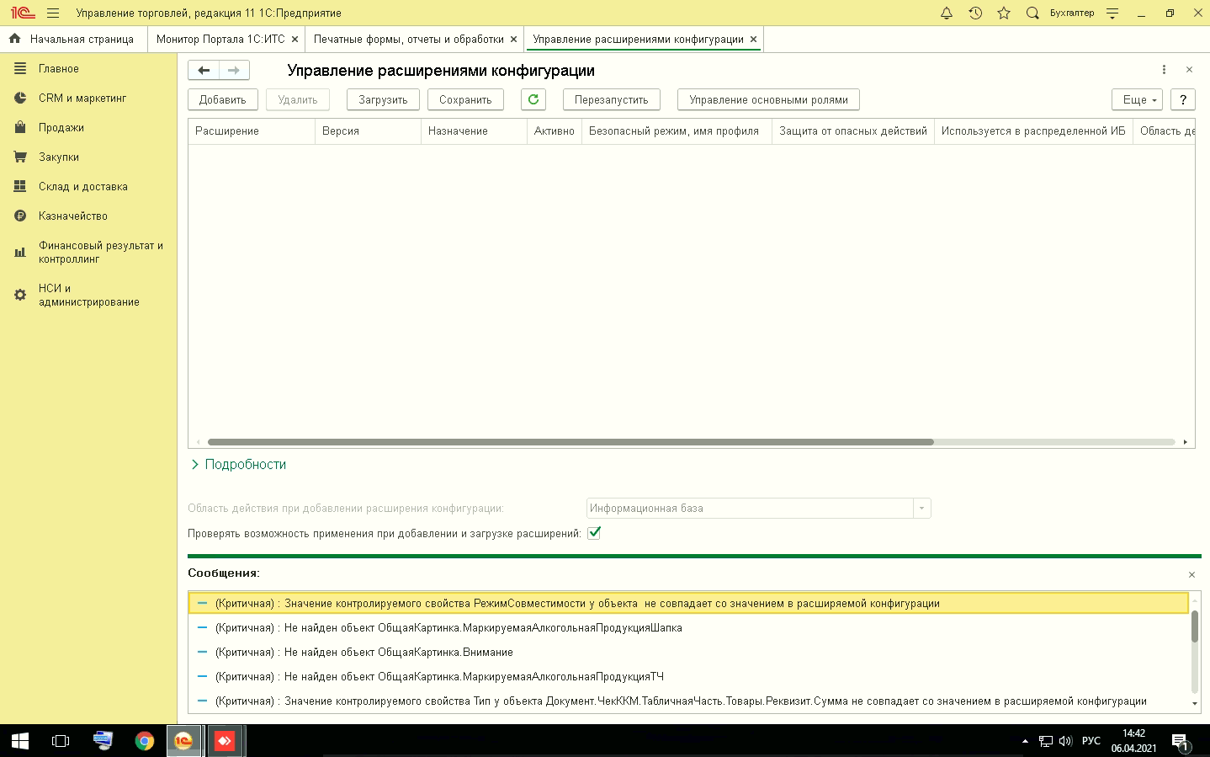Select message about РежимСовместимости property

pos(688,604)
